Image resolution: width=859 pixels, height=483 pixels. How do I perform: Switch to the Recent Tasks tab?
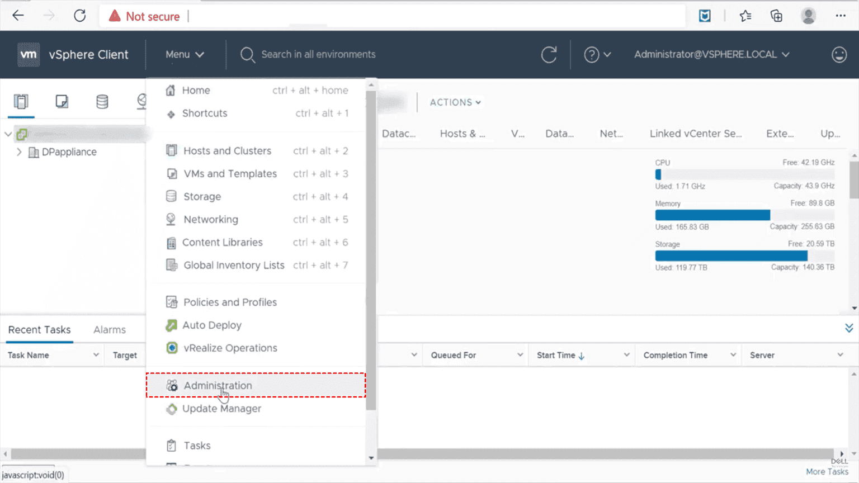[40, 330]
